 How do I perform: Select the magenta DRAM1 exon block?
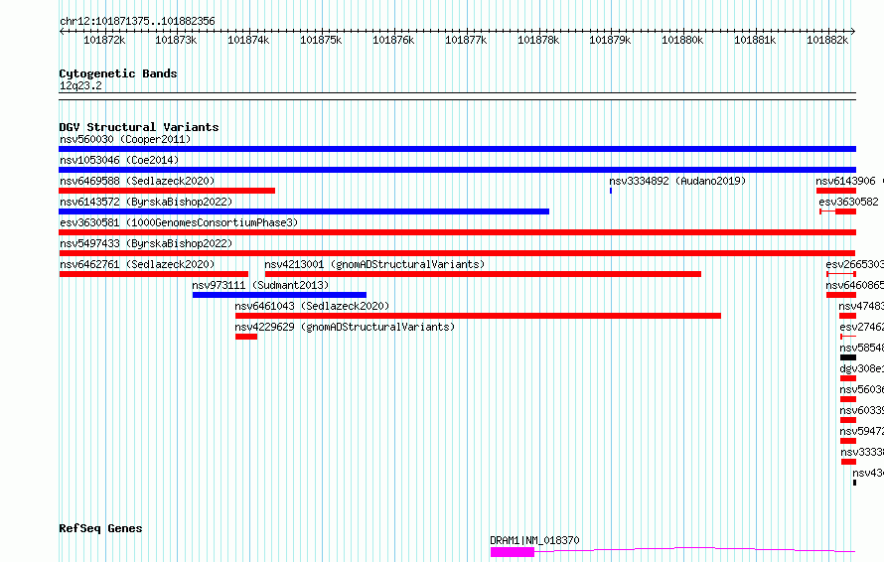coord(512,552)
